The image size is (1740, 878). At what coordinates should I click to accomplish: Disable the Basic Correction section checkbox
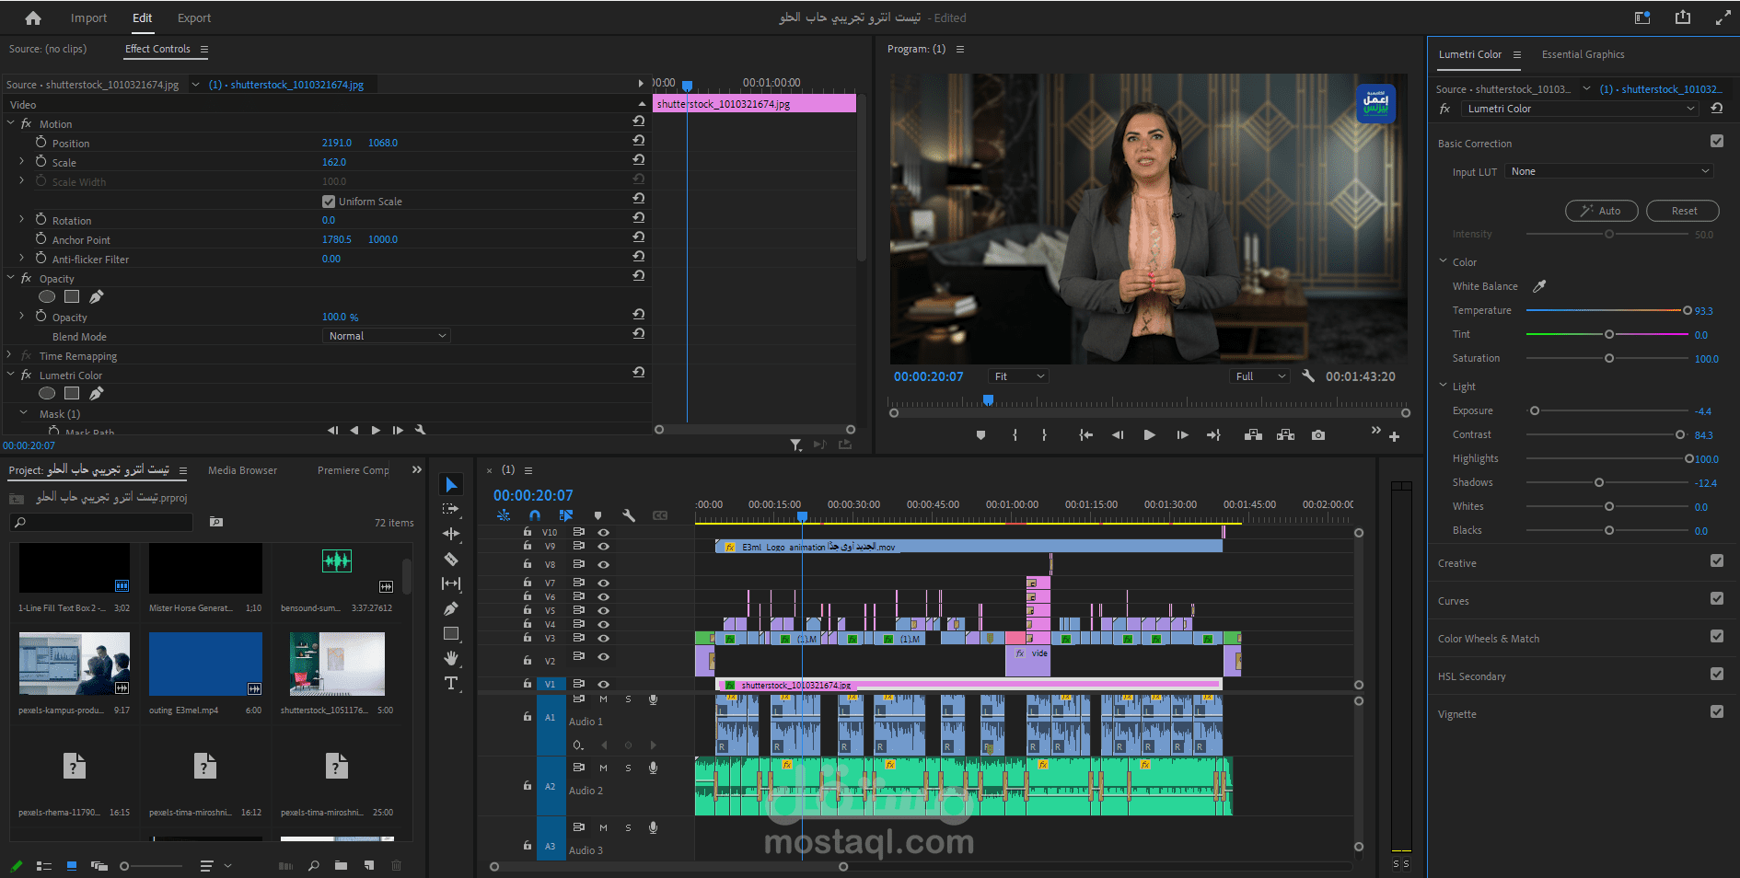click(1717, 141)
